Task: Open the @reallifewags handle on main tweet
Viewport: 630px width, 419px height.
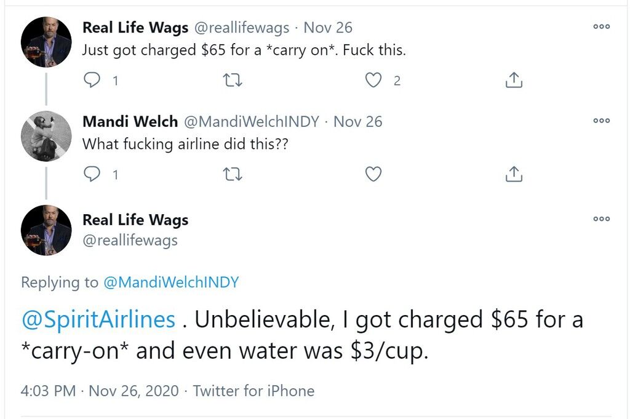Action: click(x=130, y=240)
